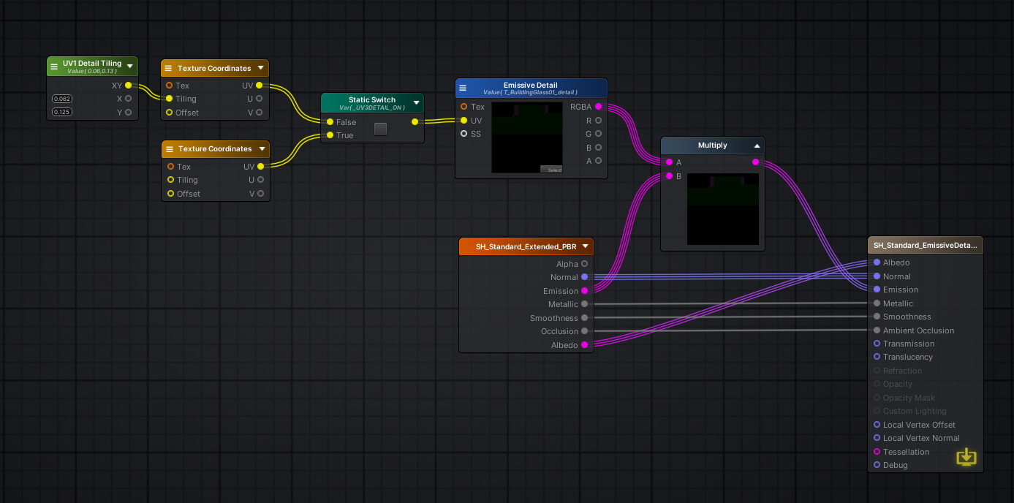Select Static Switch output port
Image resolution: width=1014 pixels, height=503 pixels.
click(x=415, y=122)
